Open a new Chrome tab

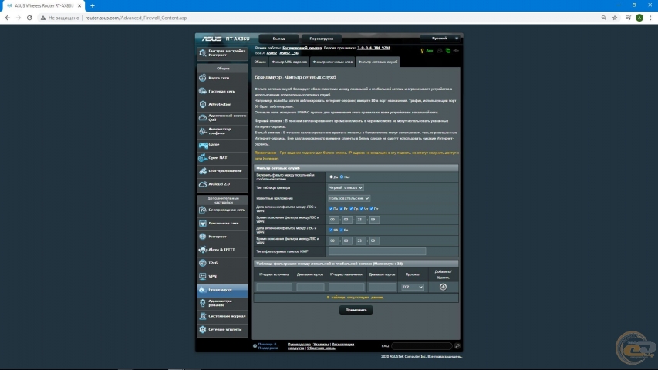tap(93, 6)
